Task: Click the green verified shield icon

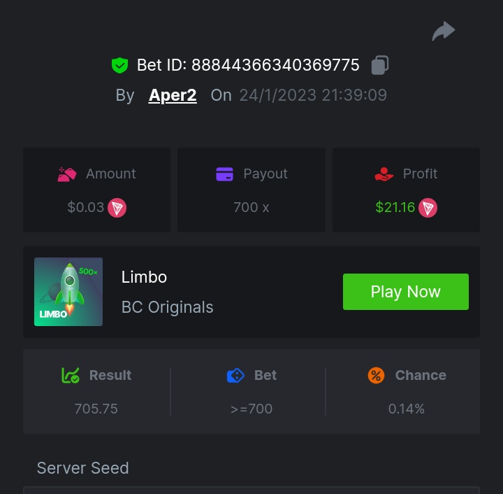Action: pyautogui.click(x=120, y=66)
